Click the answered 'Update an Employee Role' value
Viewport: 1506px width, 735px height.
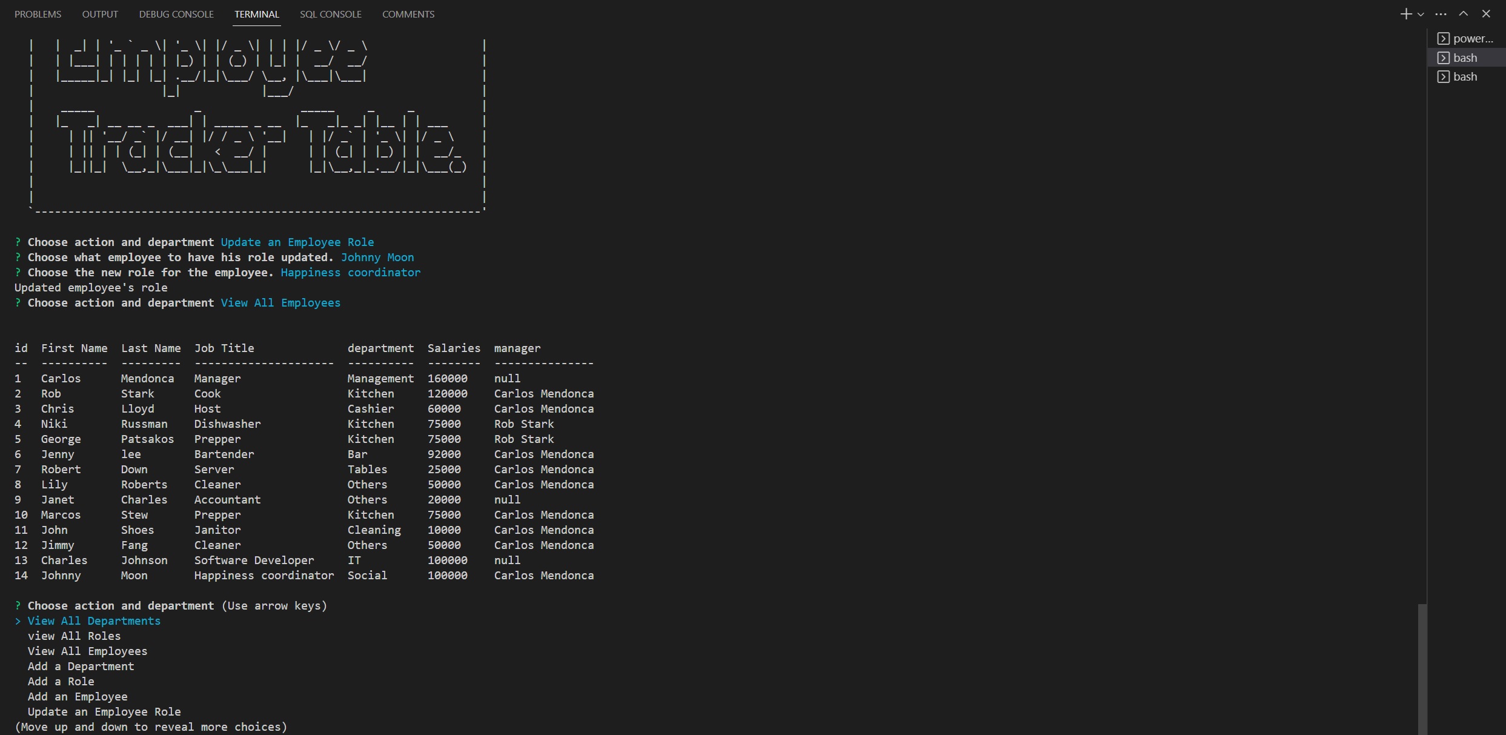point(297,242)
